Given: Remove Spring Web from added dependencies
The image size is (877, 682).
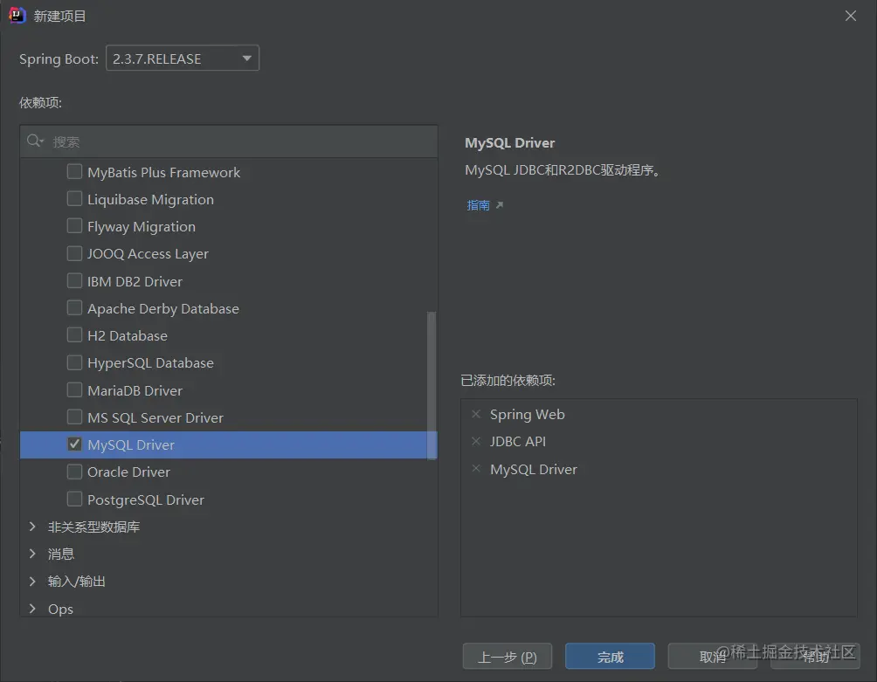Looking at the screenshot, I should point(476,414).
